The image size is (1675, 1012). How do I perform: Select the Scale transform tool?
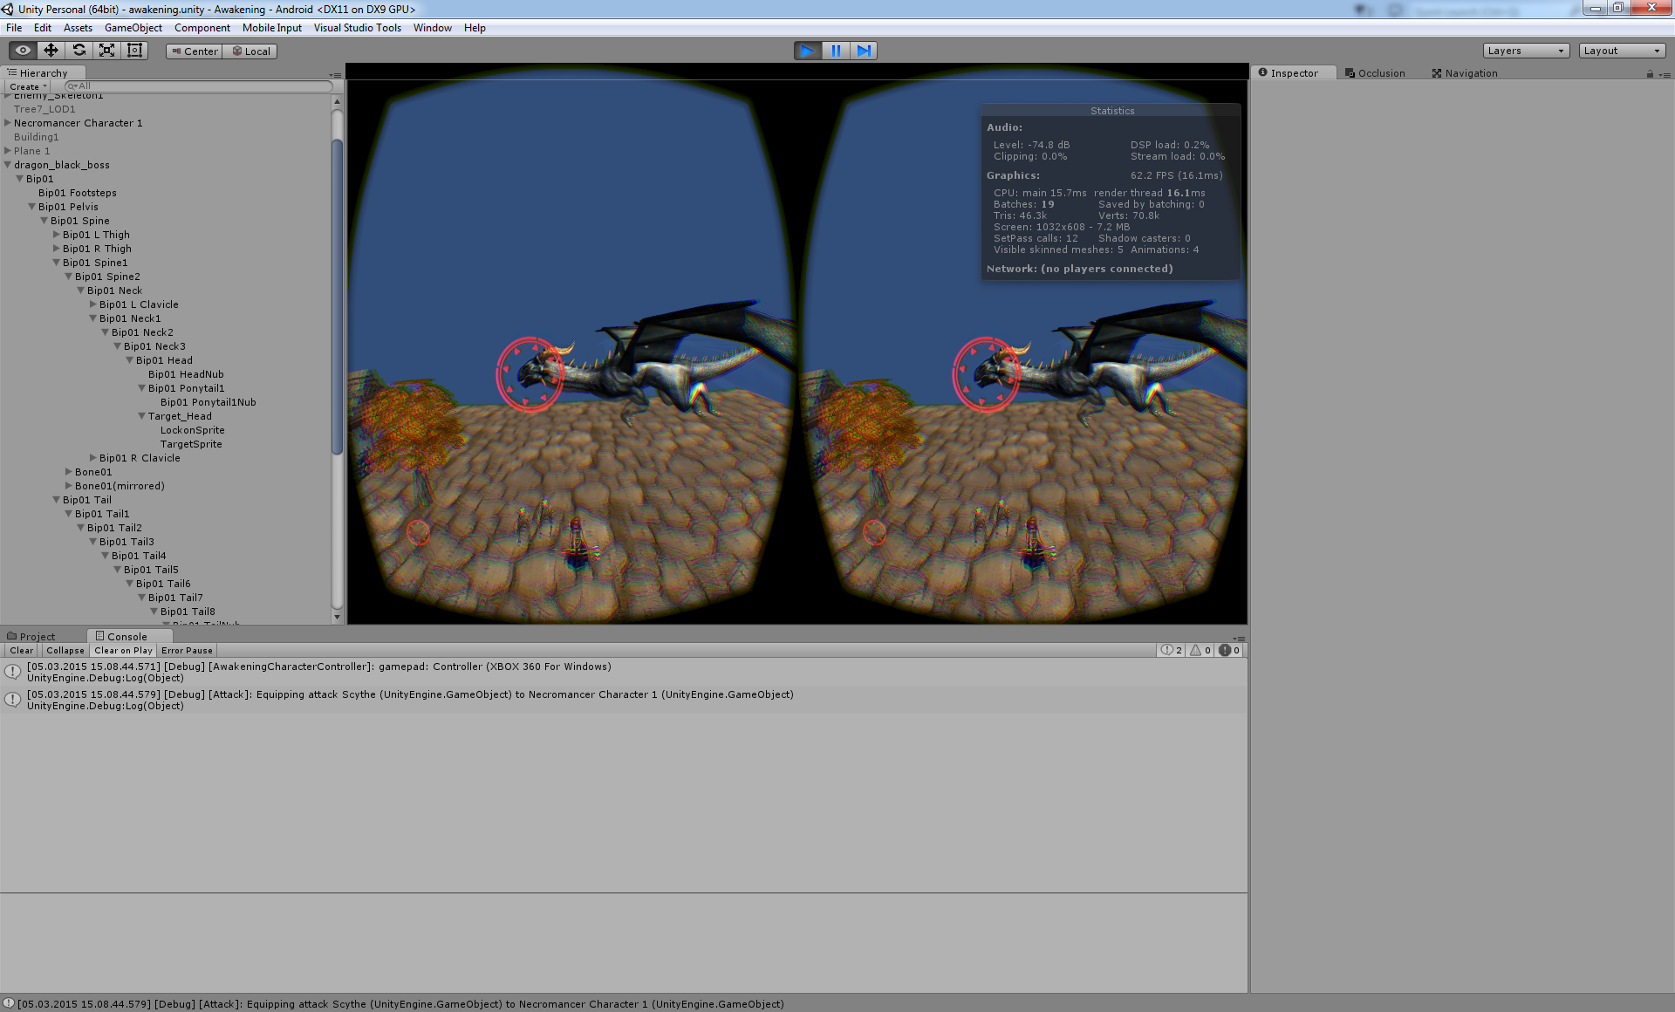click(x=107, y=51)
